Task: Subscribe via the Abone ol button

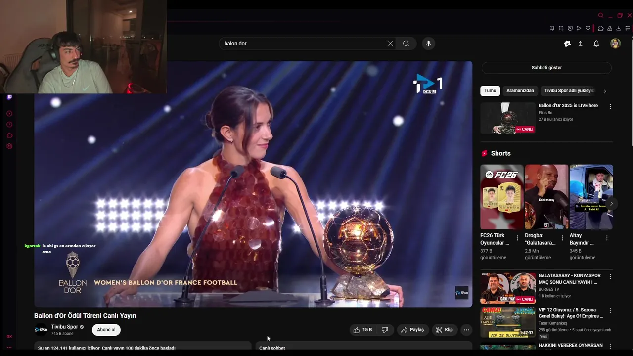Action: (106, 330)
